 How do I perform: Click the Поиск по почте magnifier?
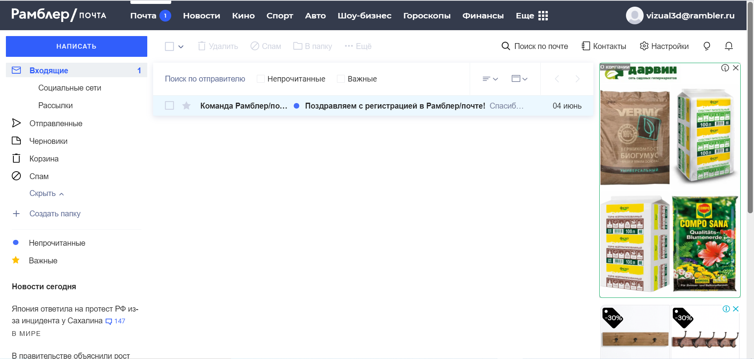(x=506, y=46)
